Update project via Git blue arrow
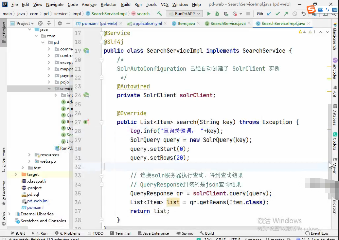 tap(269, 14)
